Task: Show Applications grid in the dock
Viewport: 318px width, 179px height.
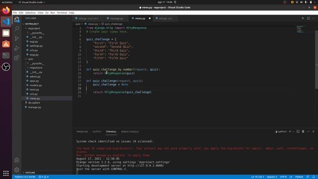Action: click(x=6, y=174)
